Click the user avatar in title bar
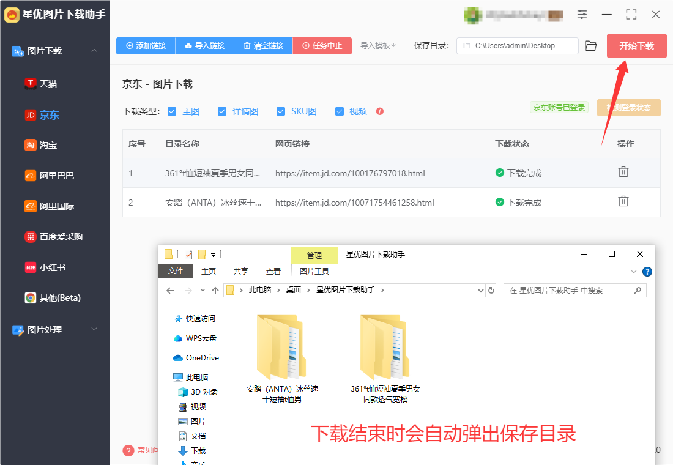The height and width of the screenshot is (465, 673). [x=472, y=15]
